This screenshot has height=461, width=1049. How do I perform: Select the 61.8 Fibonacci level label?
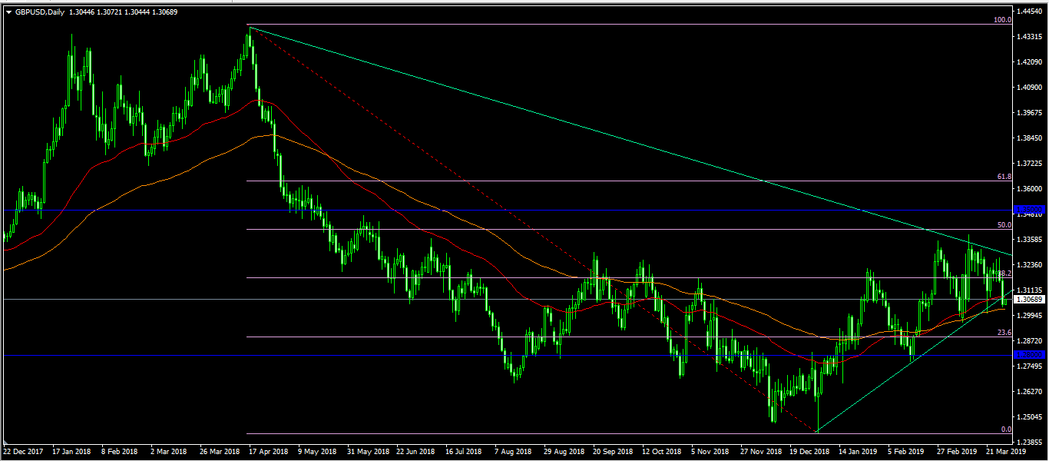coord(1004,177)
